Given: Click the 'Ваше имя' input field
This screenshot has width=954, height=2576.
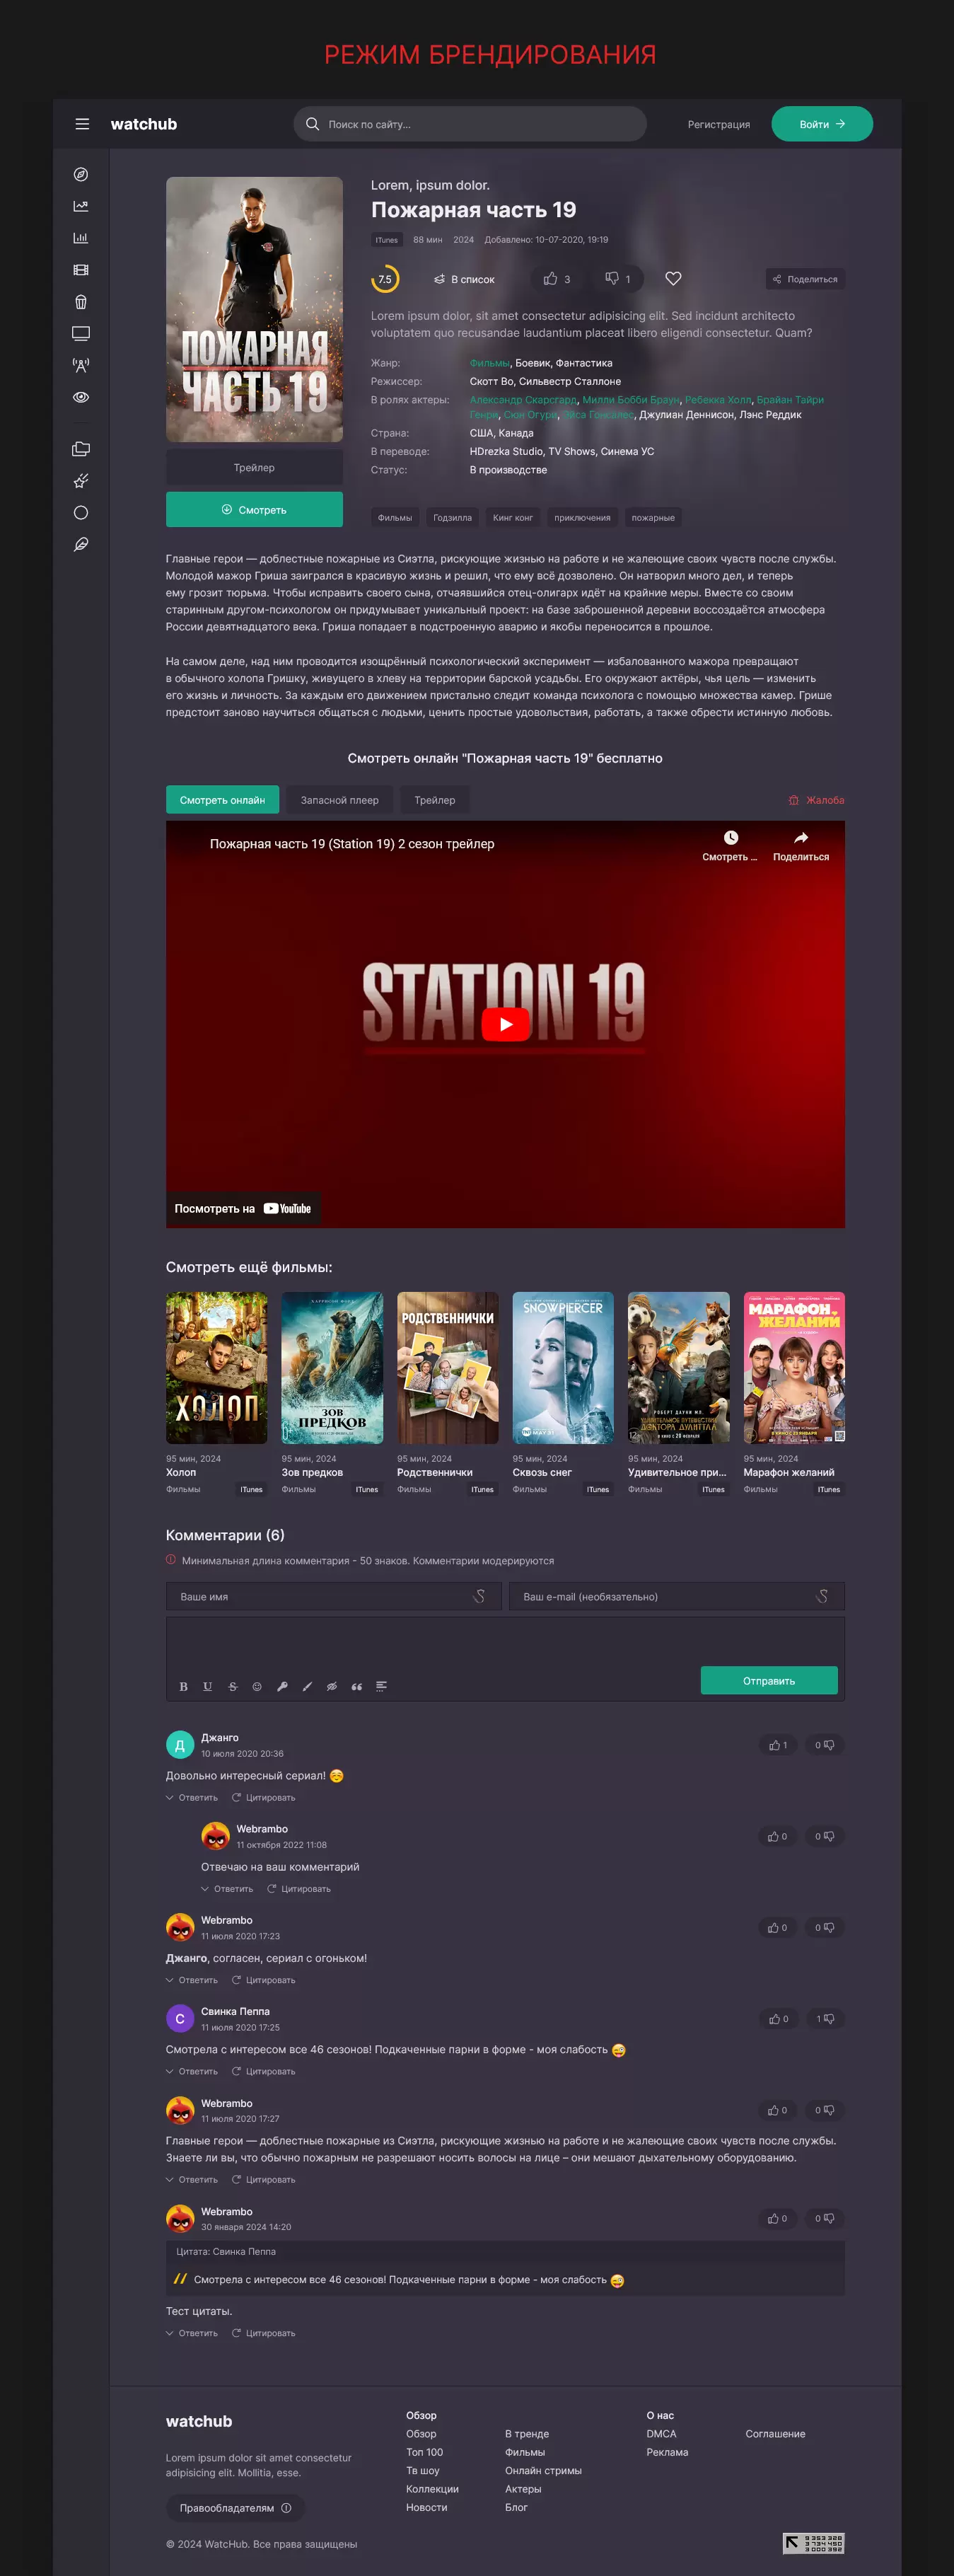Looking at the screenshot, I should coord(334,1596).
